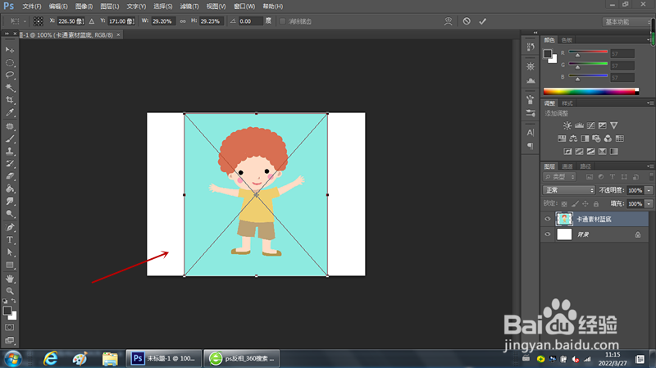The height and width of the screenshot is (368, 656).
Task: Select the Eyedropper tool
Action: pyautogui.click(x=10, y=112)
